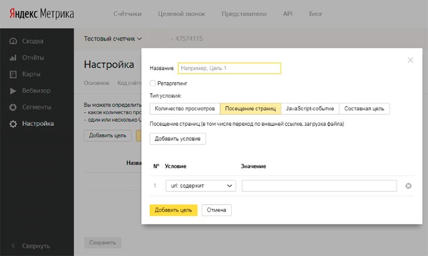Click the Значение column header
The height and width of the screenshot is (256, 428).
[x=253, y=166]
